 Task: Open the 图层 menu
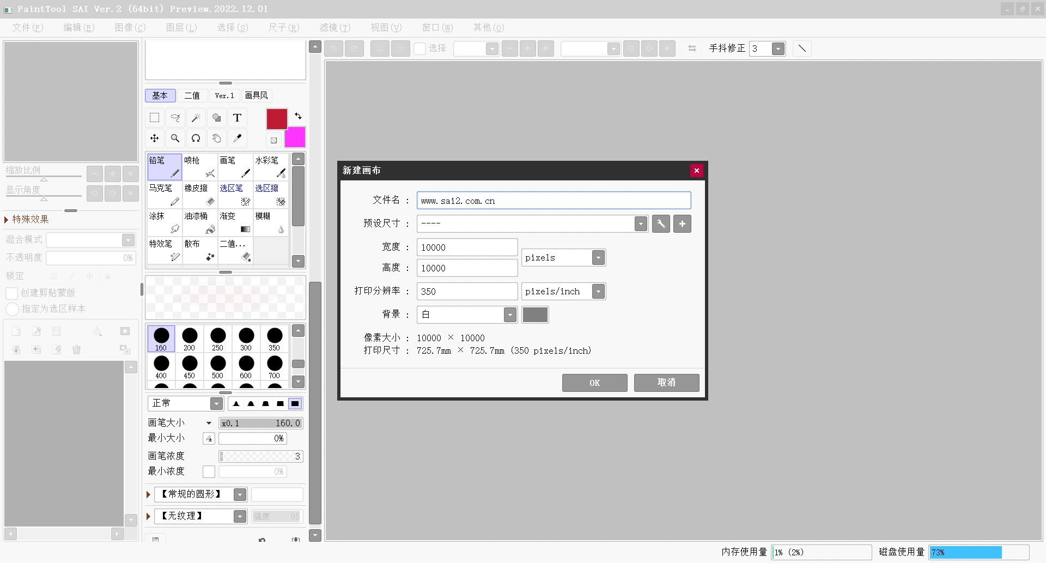coord(181,27)
